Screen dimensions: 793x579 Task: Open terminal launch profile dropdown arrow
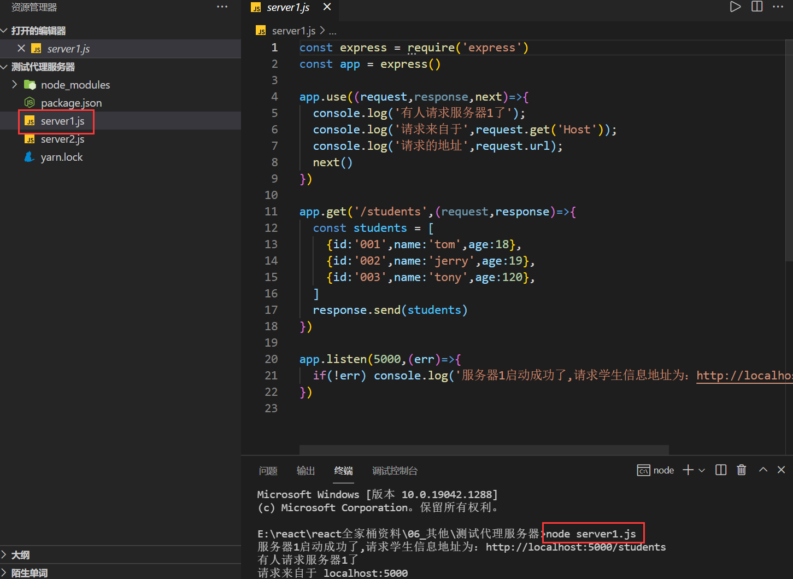(702, 470)
